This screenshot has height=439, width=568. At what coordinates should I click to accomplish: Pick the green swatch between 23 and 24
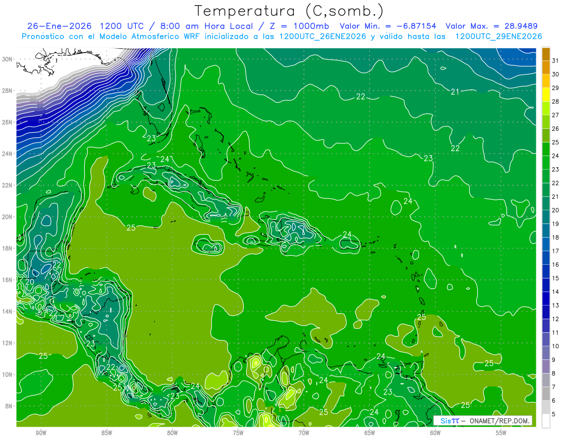coord(546,162)
